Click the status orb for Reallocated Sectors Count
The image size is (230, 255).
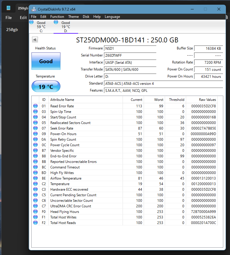coord(35,123)
